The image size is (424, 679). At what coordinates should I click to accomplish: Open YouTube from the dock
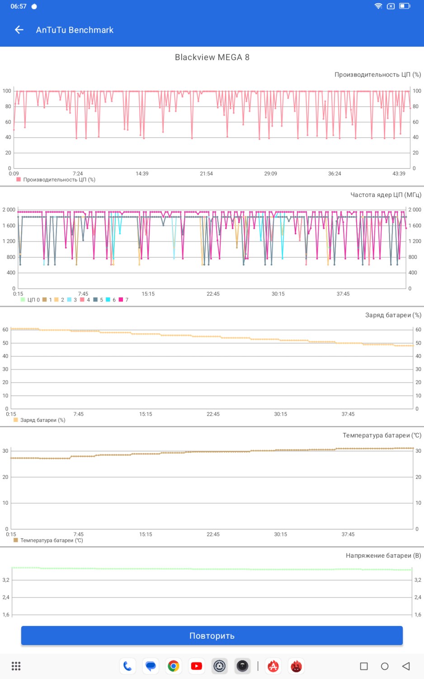[x=197, y=666]
